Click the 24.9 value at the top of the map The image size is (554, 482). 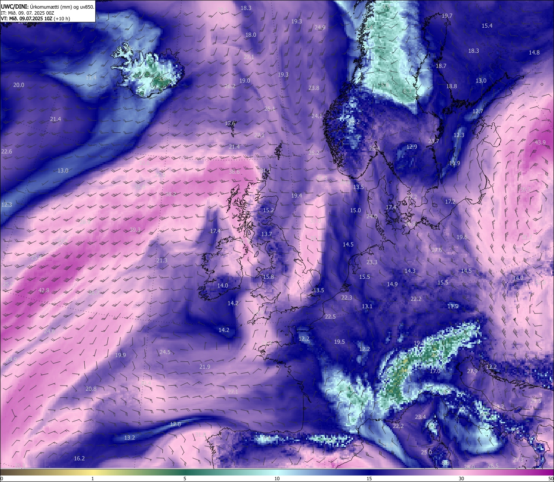(x=320, y=27)
